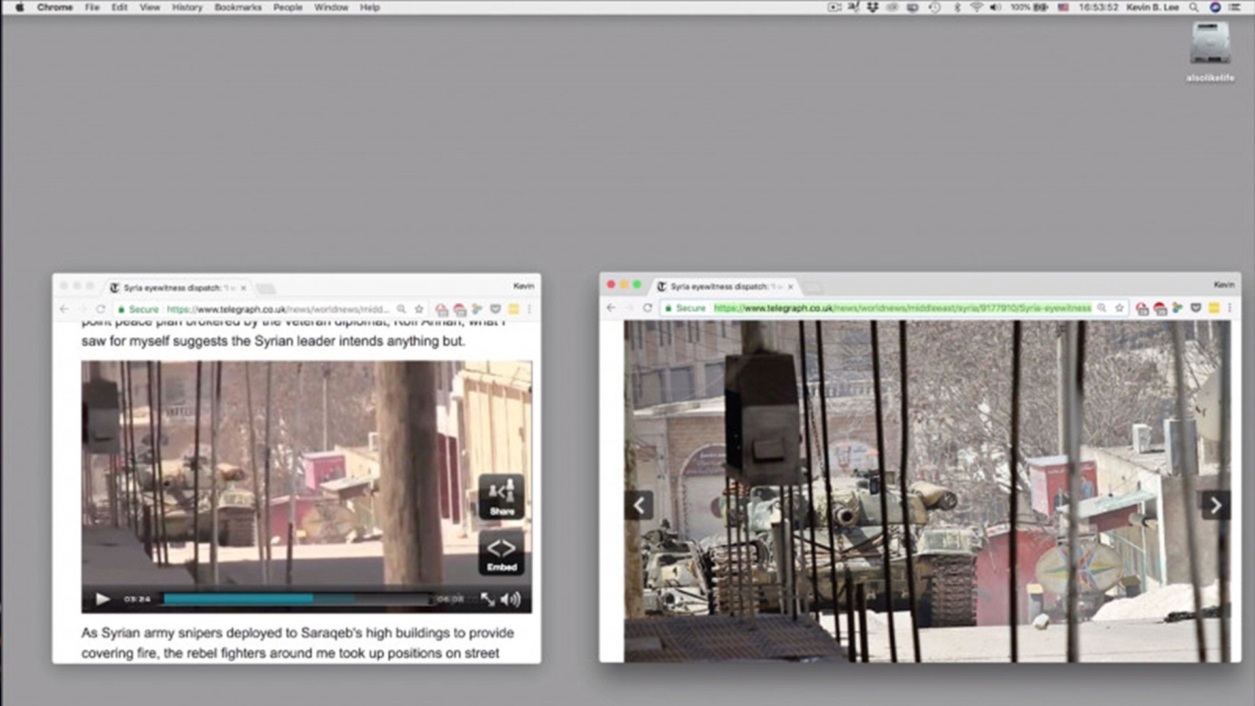Open the History menu in the menu bar
Viewport: 1255px width, 706px height.
tap(187, 7)
